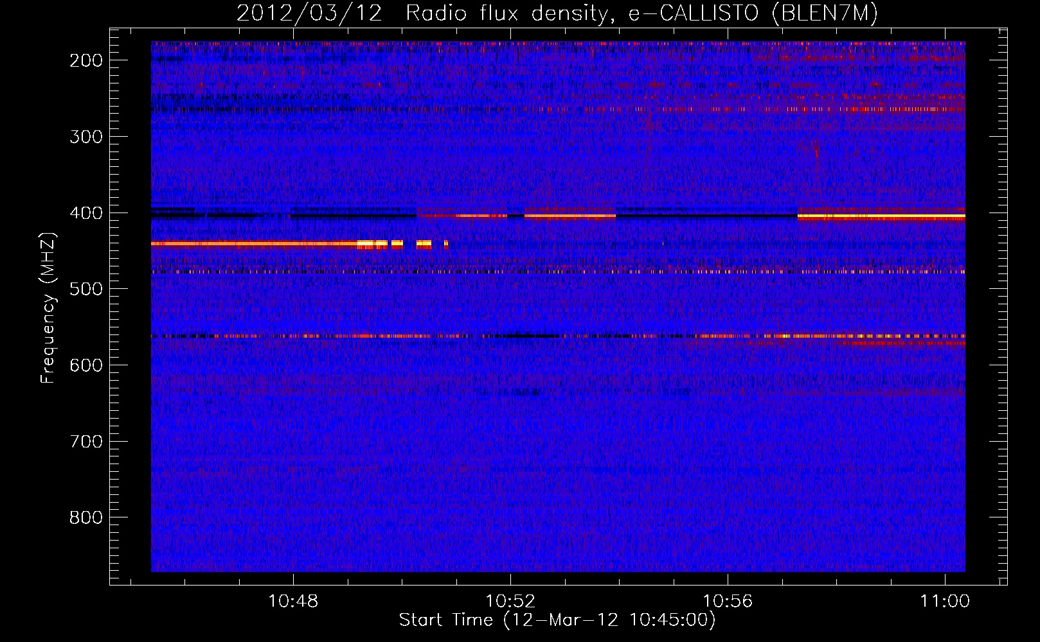The width and height of the screenshot is (1040, 642).
Task: Click the bright yellow band near 440 MHz
Action: 299,244
